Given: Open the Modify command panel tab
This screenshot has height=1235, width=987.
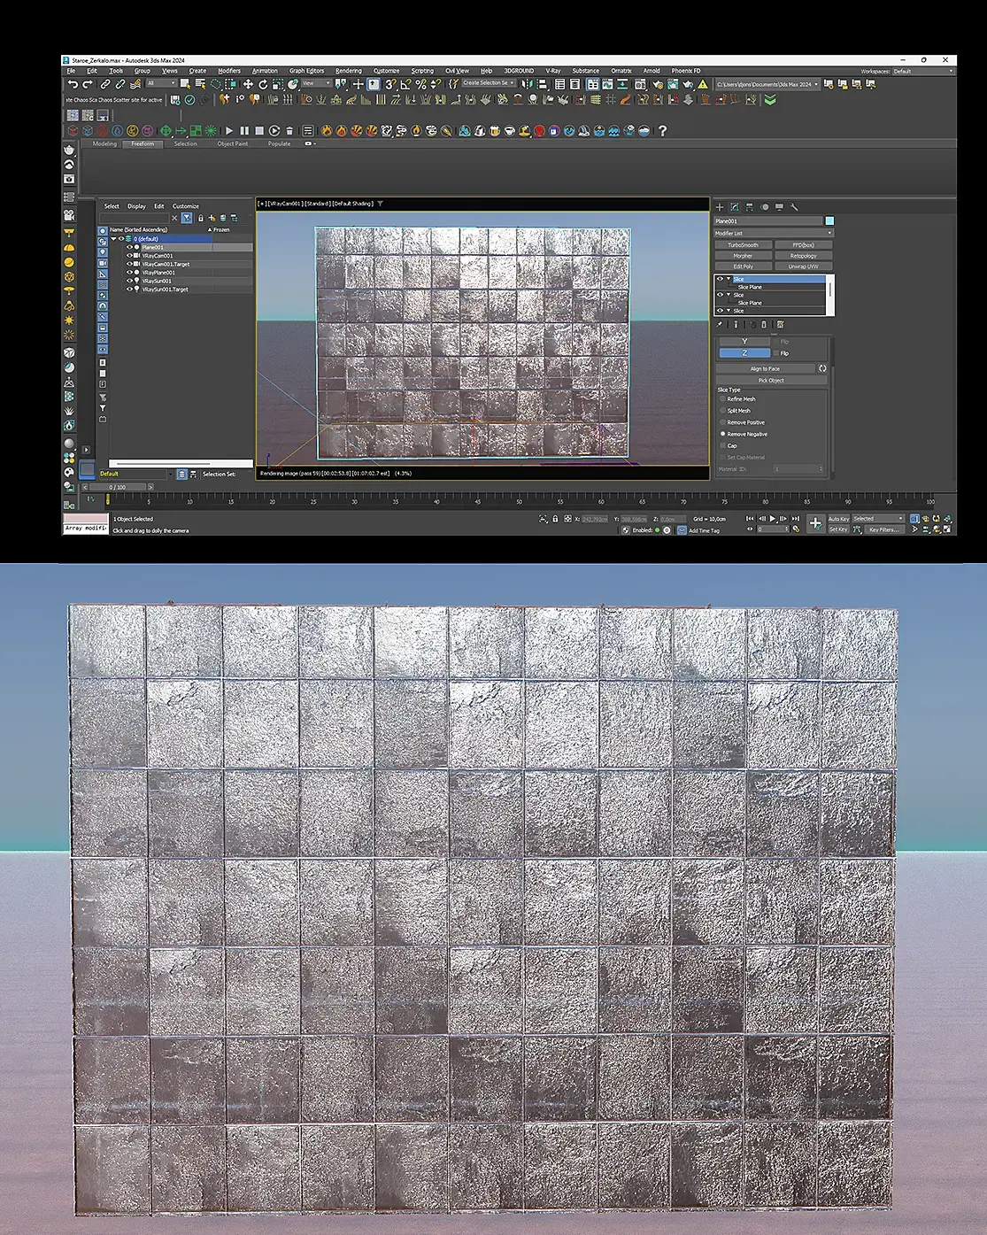Looking at the screenshot, I should [735, 206].
